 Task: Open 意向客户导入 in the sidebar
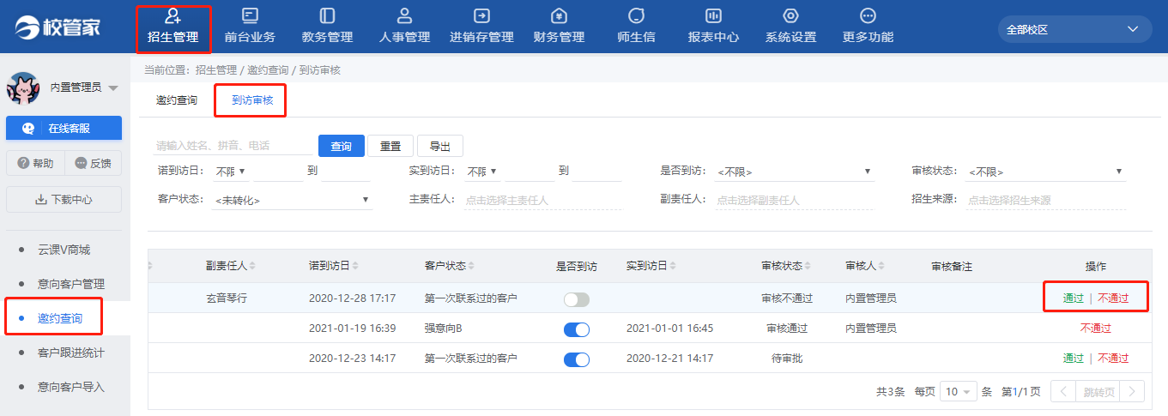[70, 387]
